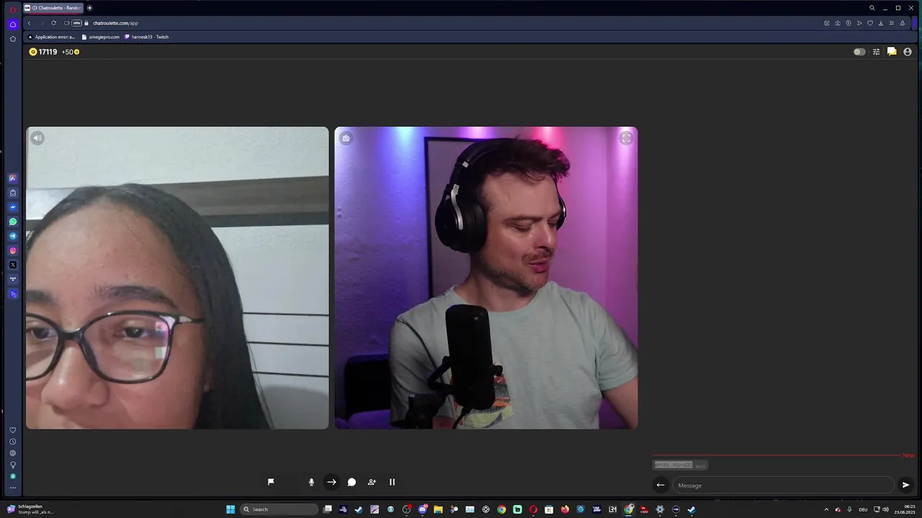This screenshot has width=922, height=518.
Task: Click the 17119 coin balance
Action: [x=43, y=52]
